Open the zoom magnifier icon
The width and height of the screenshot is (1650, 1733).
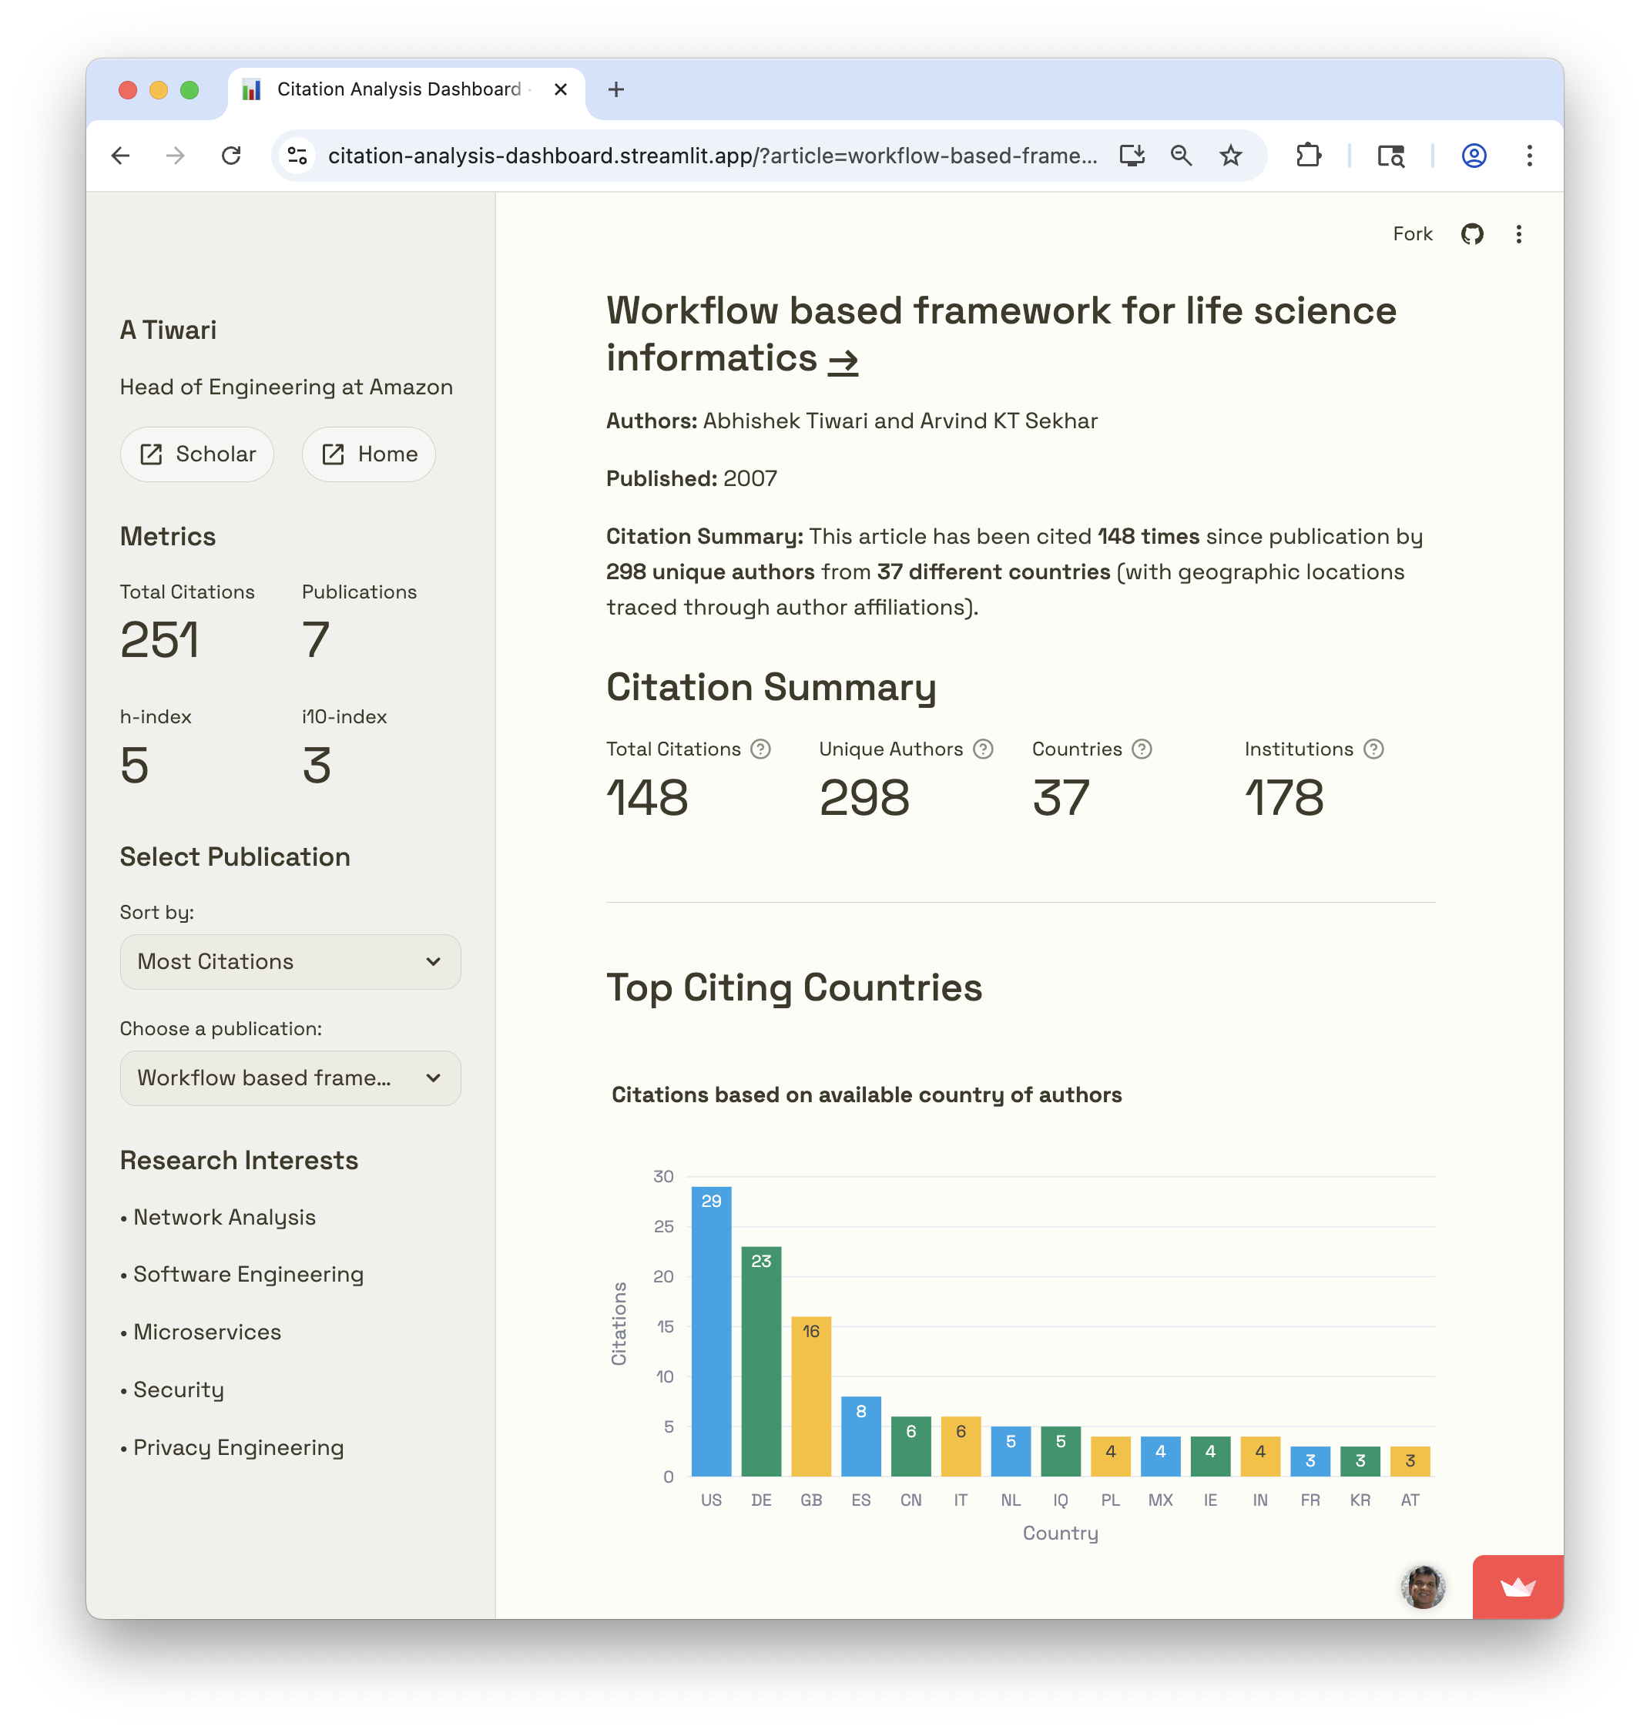pyautogui.click(x=1180, y=156)
